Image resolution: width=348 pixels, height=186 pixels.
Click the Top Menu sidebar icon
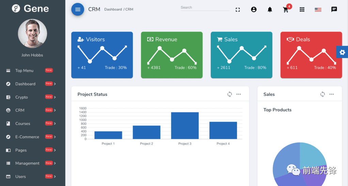pos(8,71)
